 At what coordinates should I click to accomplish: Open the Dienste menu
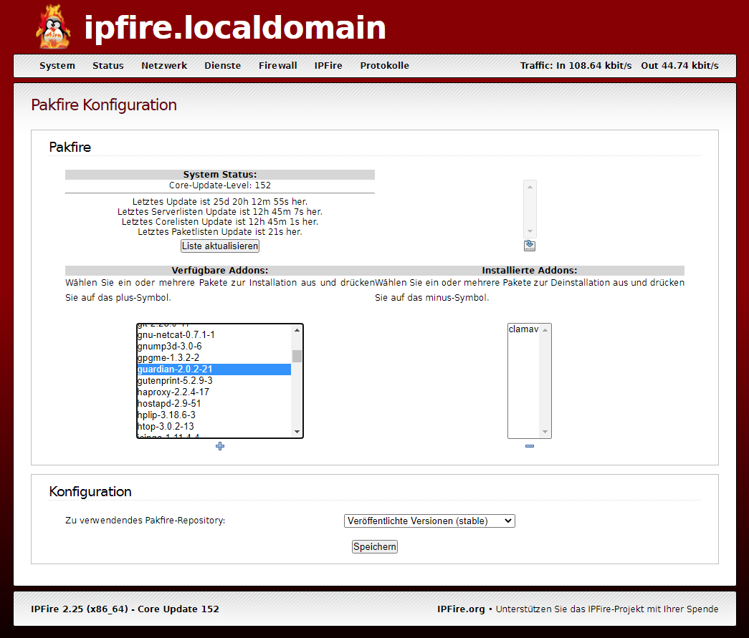tap(223, 66)
